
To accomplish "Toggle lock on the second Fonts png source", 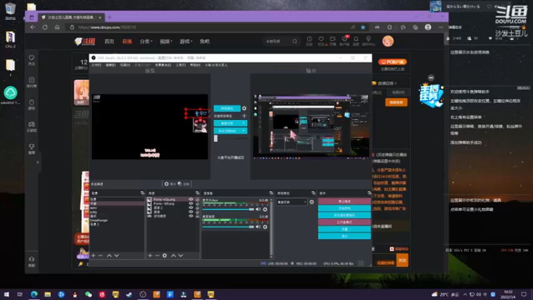I will coord(197,204).
